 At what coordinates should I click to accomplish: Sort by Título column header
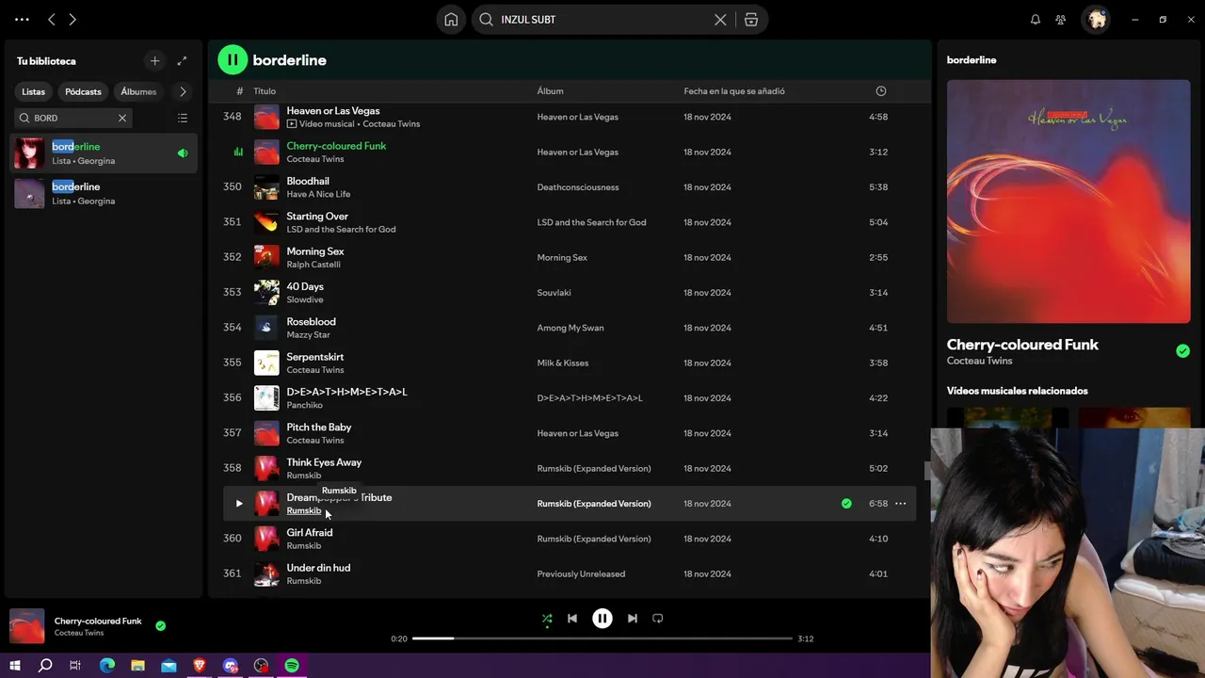coord(265,91)
